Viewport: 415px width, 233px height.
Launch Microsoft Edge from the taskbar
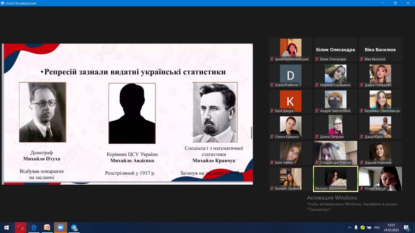(34, 227)
